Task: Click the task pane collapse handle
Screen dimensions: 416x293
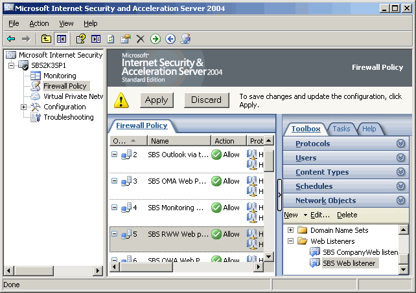Action: (279, 195)
